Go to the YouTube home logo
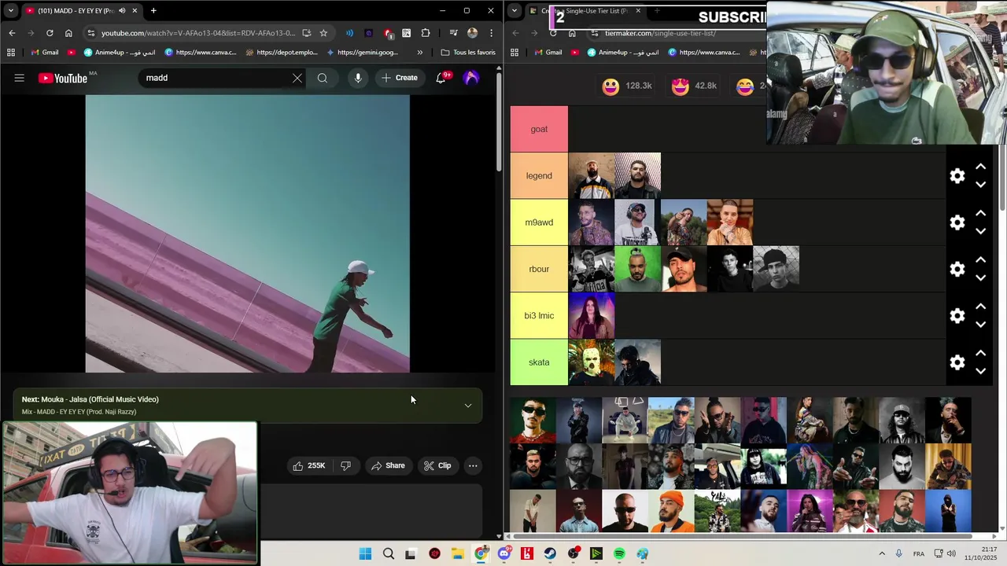The width and height of the screenshot is (1007, 566). (x=63, y=78)
